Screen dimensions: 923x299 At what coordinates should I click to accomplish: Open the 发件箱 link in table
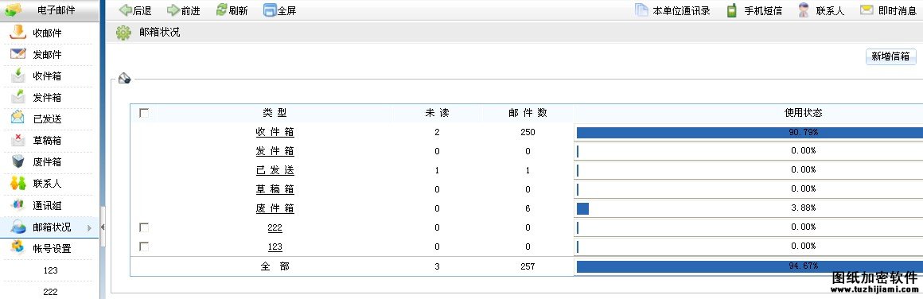275,151
